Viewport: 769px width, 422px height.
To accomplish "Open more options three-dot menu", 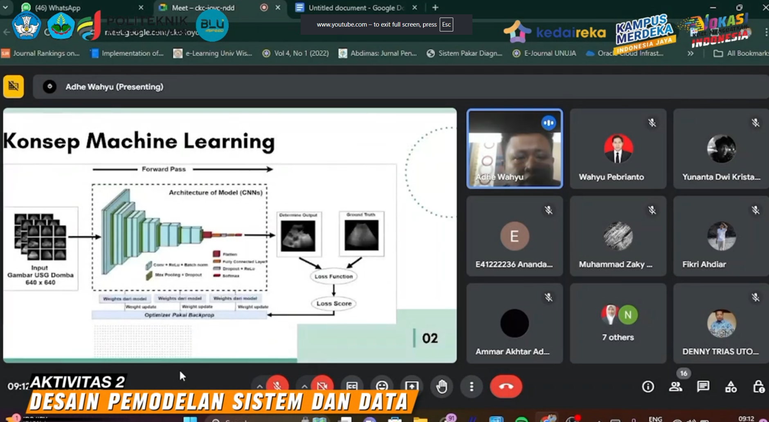I will [x=472, y=386].
